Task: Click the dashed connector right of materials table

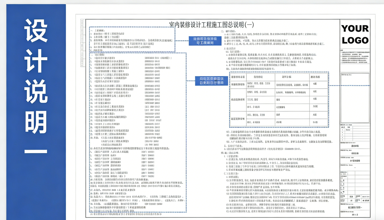Action: [334, 85]
